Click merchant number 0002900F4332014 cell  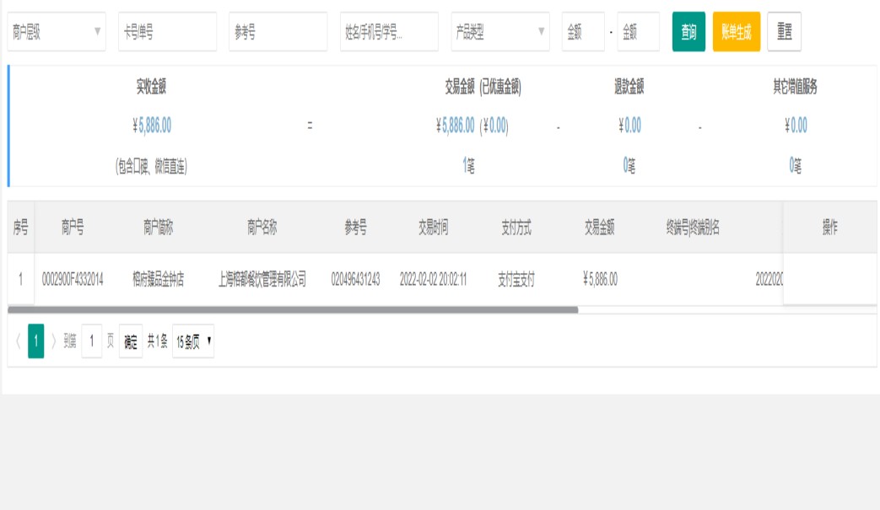pos(73,279)
